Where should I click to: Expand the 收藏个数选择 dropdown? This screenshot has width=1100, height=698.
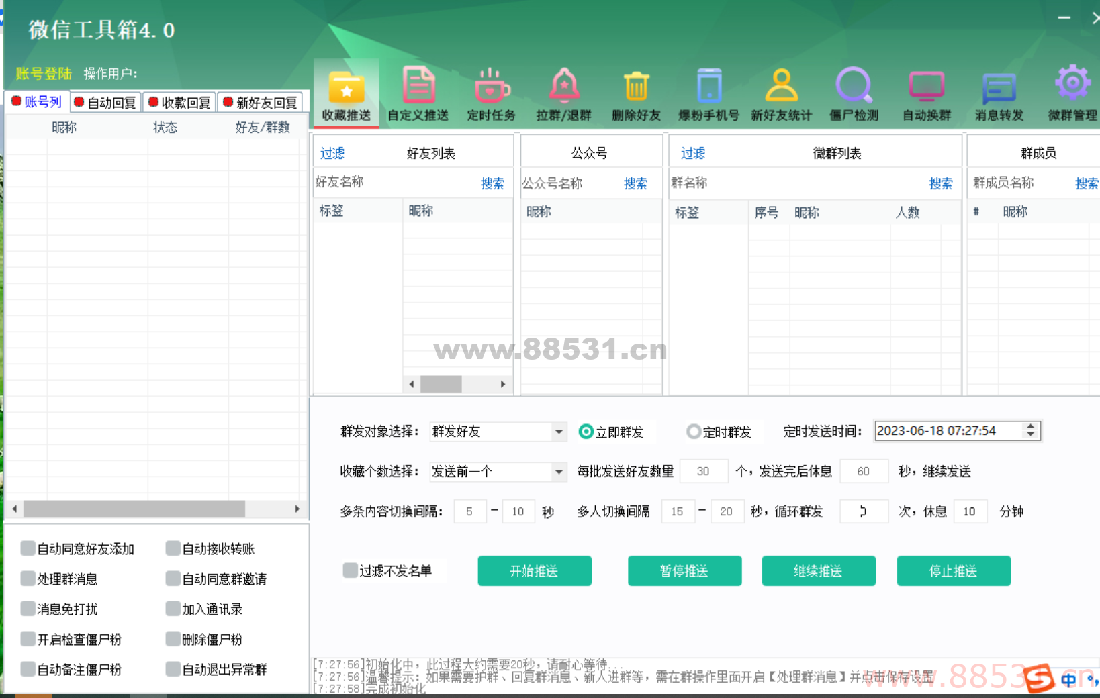(559, 472)
